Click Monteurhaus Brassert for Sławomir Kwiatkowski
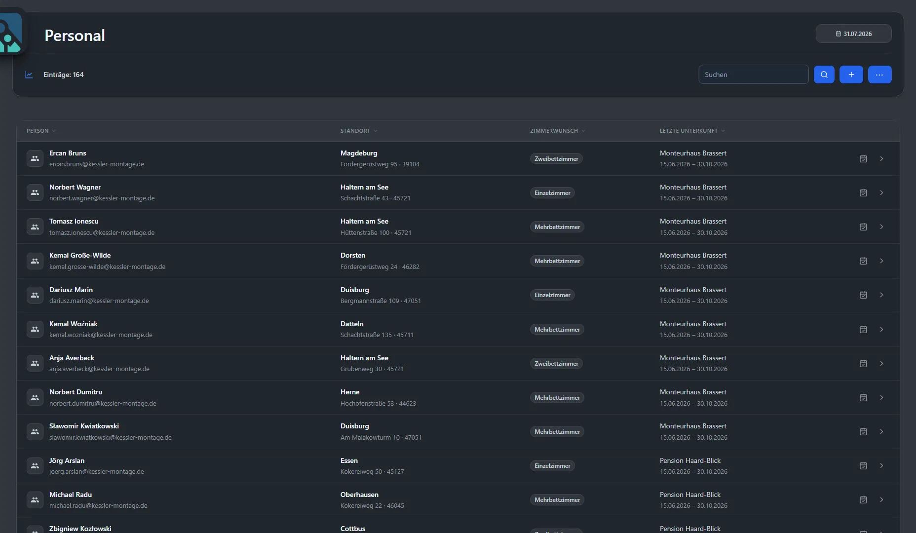Image resolution: width=916 pixels, height=533 pixels. [x=693, y=426]
